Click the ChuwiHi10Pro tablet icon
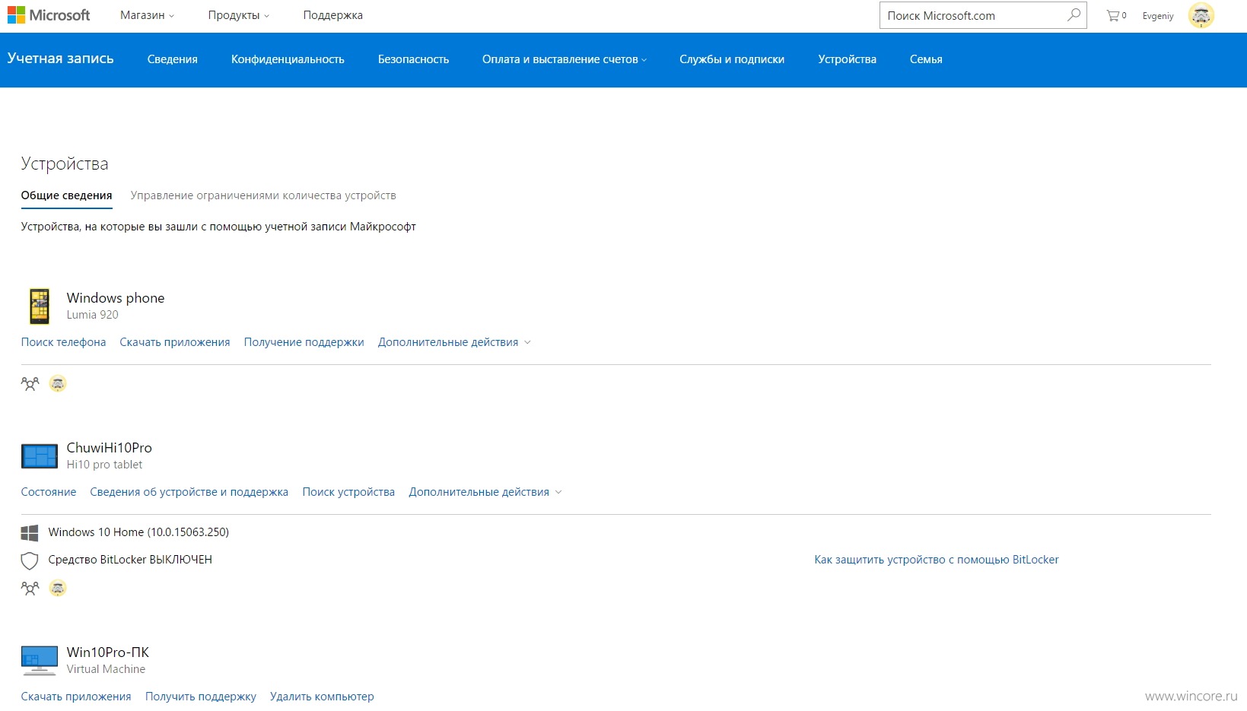Screen dimensions: 1247x711 point(40,456)
